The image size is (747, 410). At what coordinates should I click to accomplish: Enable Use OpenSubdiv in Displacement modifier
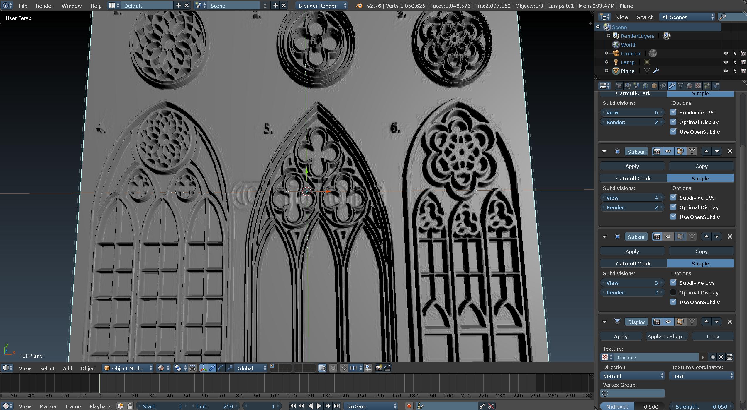pyautogui.click(x=673, y=302)
